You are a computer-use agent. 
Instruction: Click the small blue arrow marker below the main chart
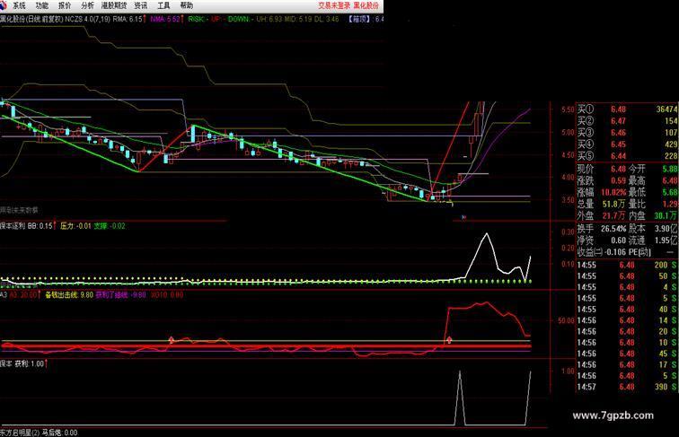(x=463, y=217)
